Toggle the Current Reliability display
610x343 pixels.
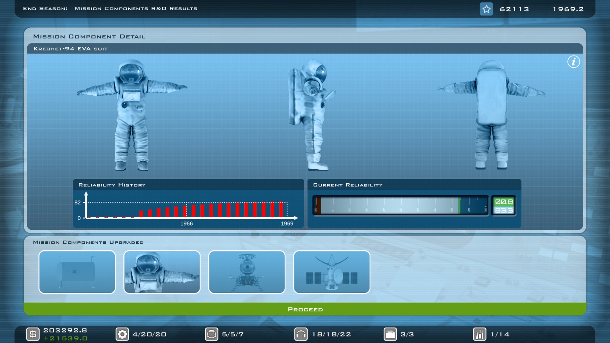point(348,185)
